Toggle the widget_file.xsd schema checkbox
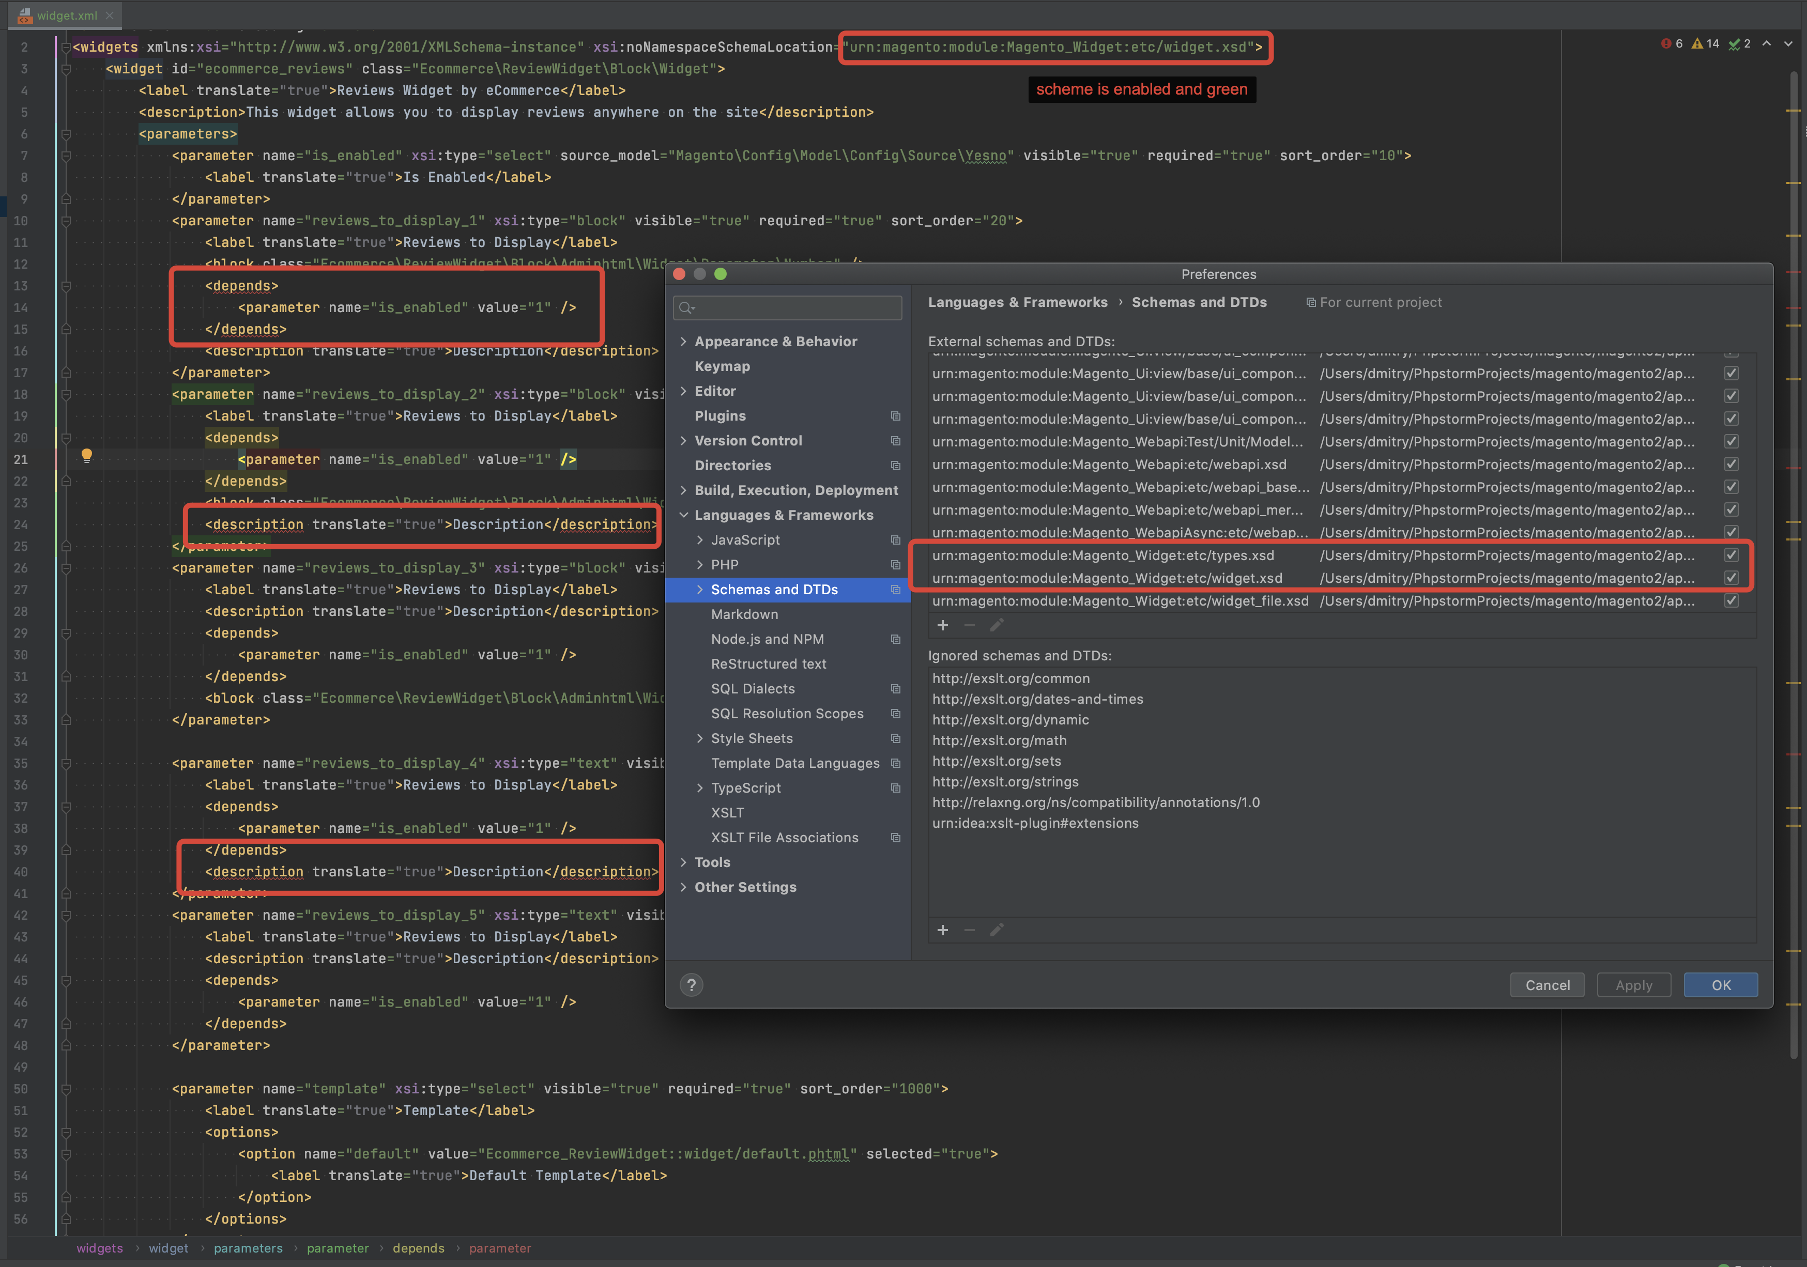1807x1267 pixels. [1731, 600]
